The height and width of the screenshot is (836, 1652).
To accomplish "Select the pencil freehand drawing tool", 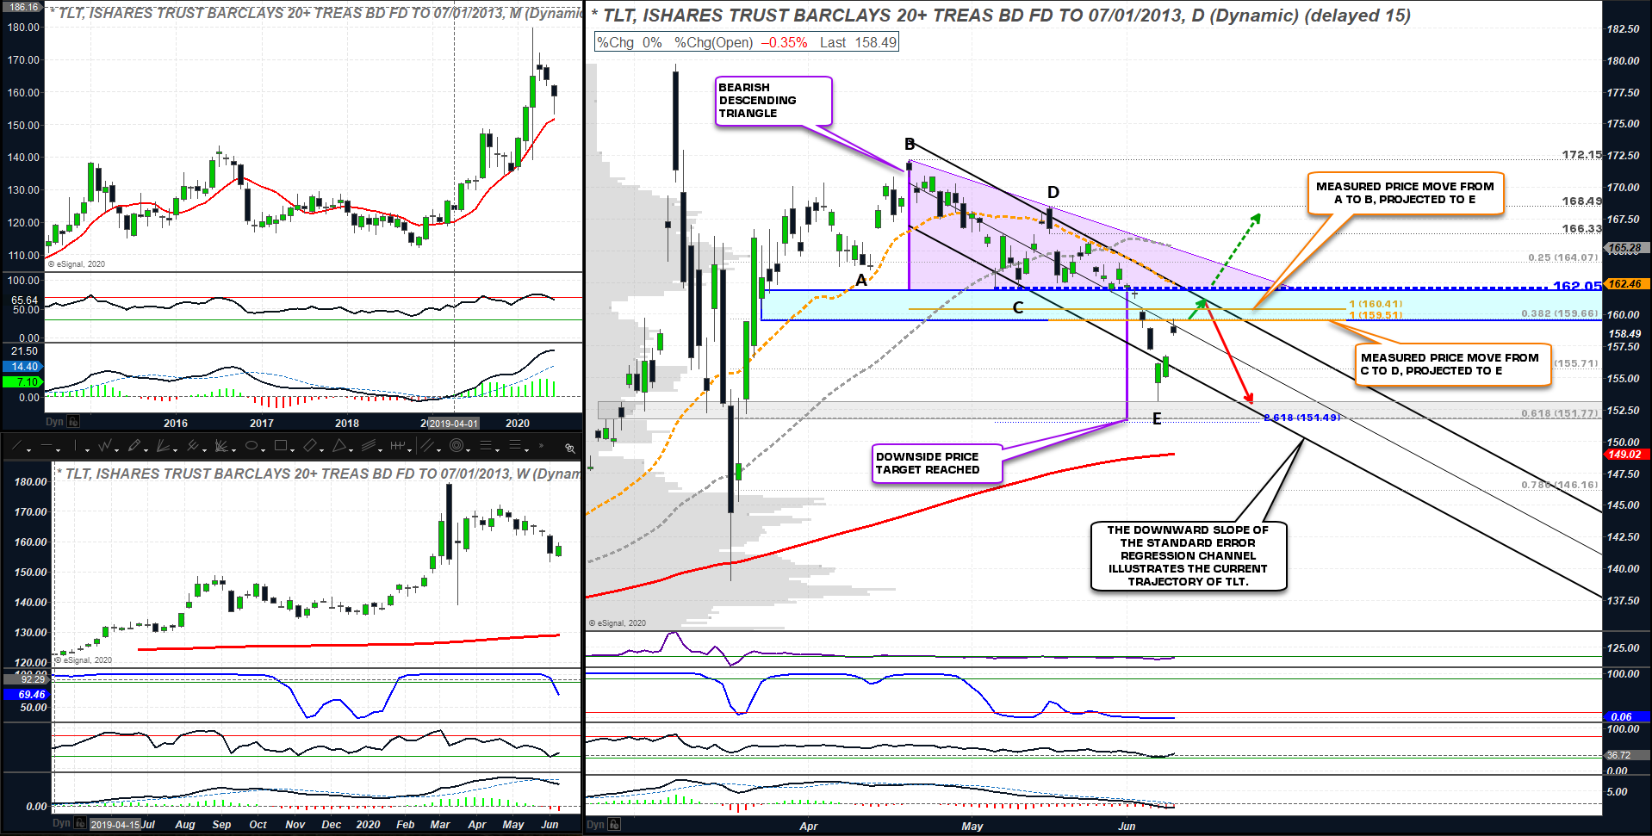I will [x=134, y=446].
